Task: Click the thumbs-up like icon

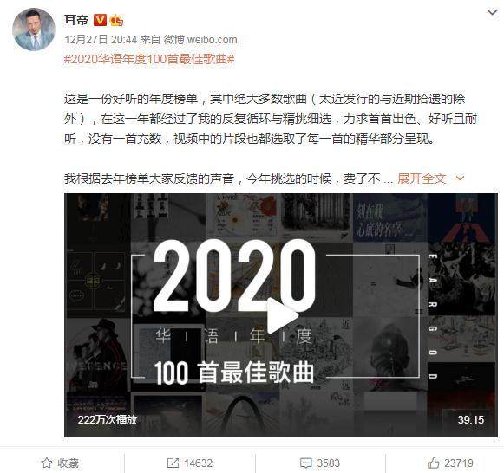Action: point(433,463)
